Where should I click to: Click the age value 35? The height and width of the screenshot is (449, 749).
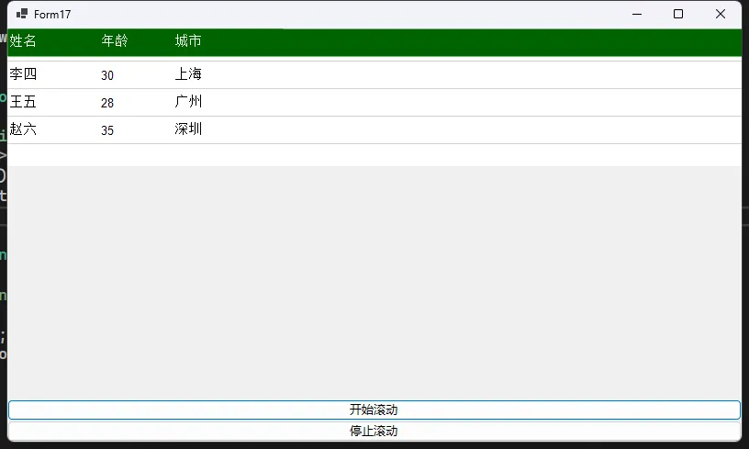(x=107, y=130)
